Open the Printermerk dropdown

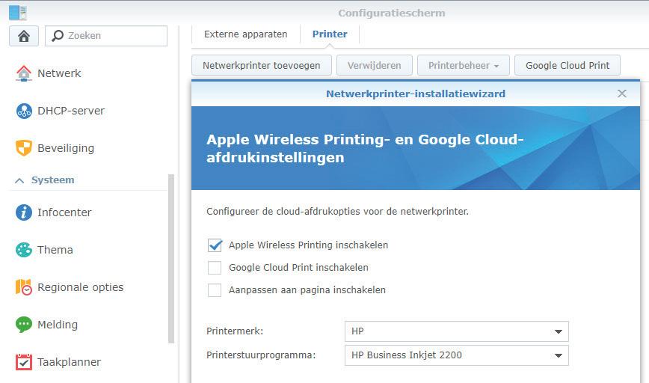tap(456, 331)
